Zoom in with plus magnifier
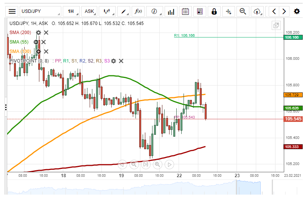305x198 pixels. click(157, 165)
